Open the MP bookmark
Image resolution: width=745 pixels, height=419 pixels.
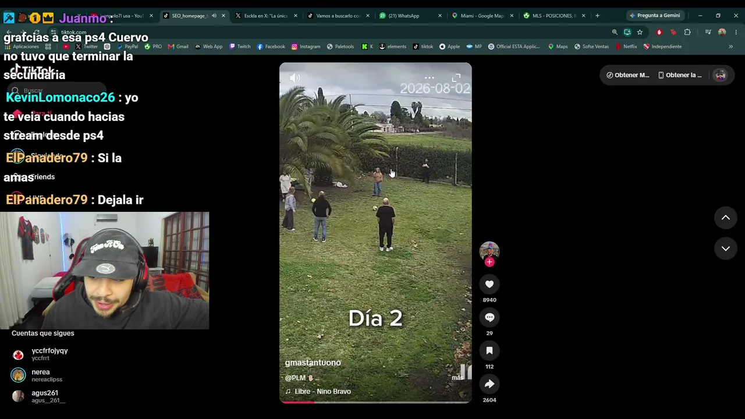pos(474,47)
